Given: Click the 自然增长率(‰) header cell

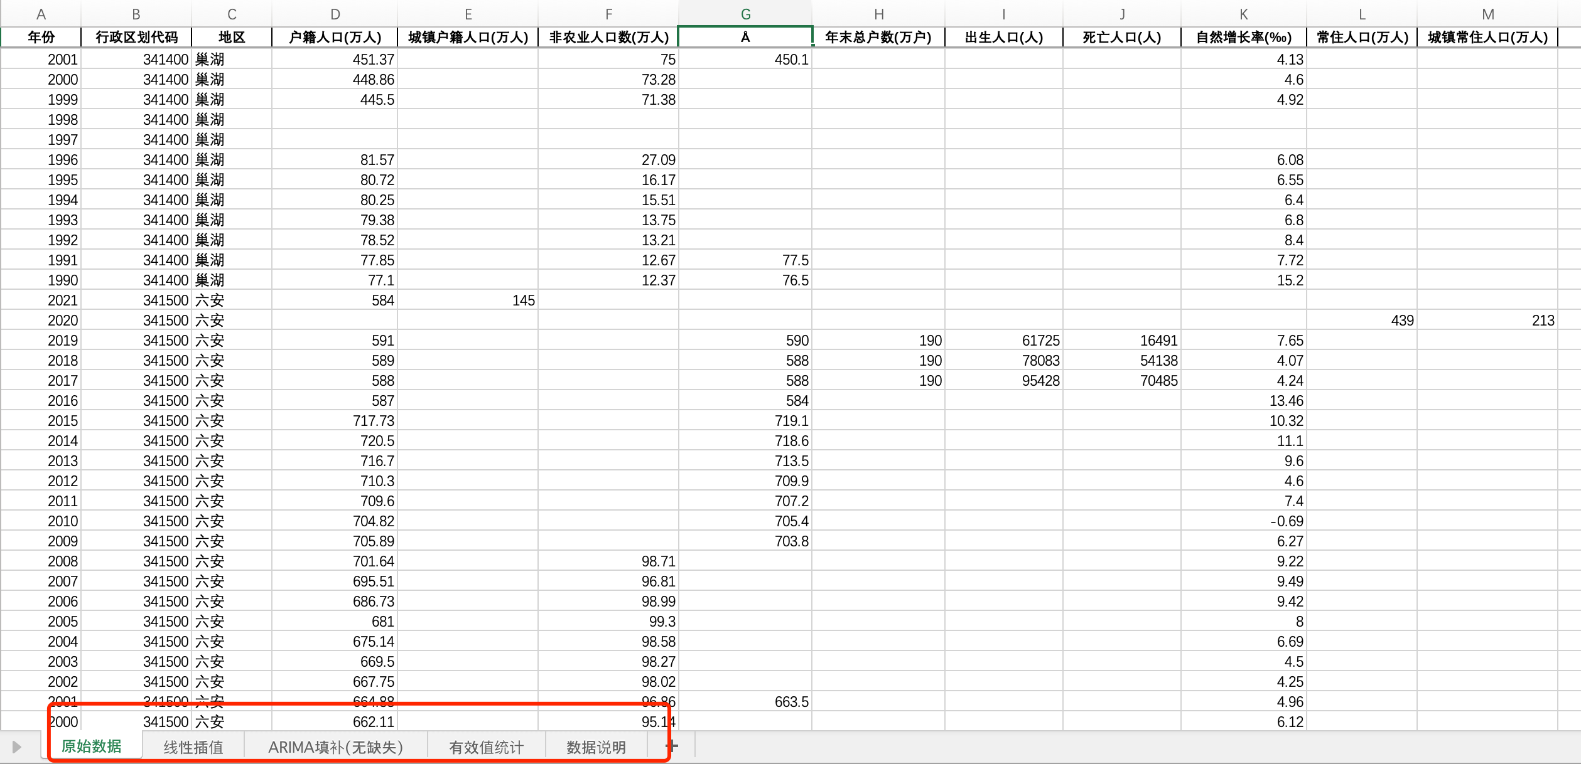Looking at the screenshot, I should (1243, 37).
